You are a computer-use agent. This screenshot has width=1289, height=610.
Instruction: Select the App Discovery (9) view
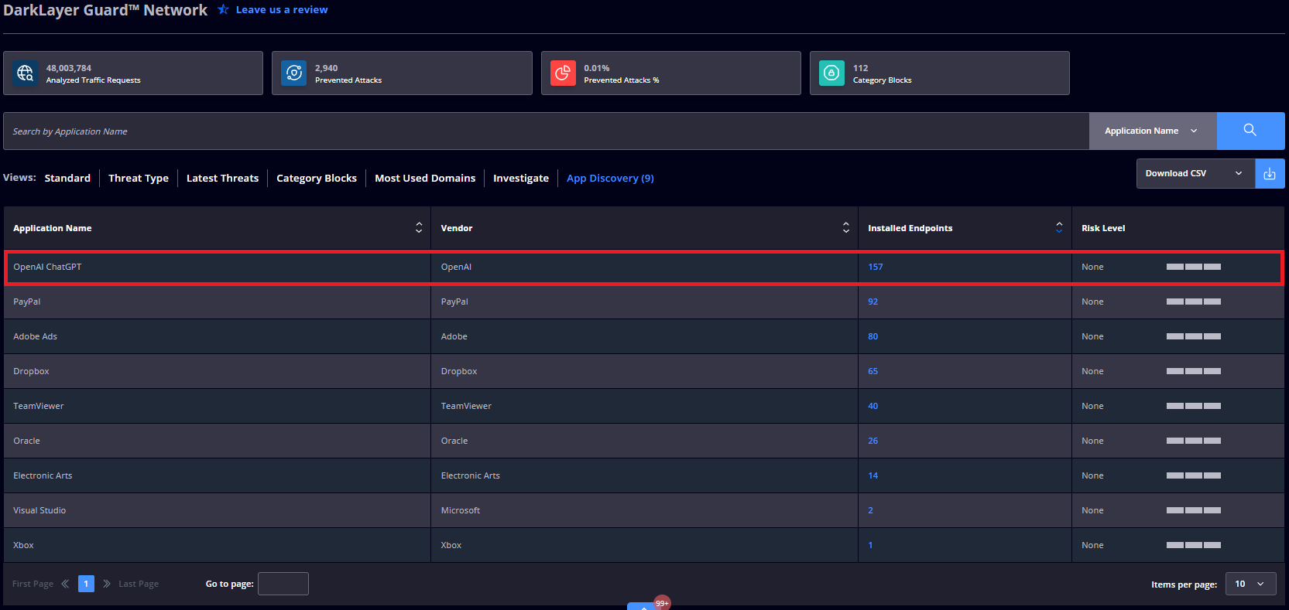[610, 178]
